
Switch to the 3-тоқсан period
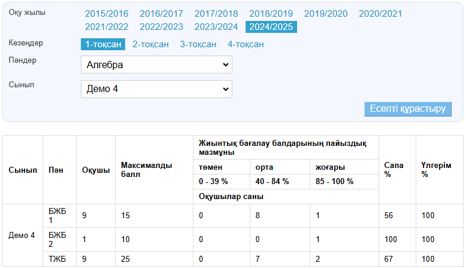(198, 44)
